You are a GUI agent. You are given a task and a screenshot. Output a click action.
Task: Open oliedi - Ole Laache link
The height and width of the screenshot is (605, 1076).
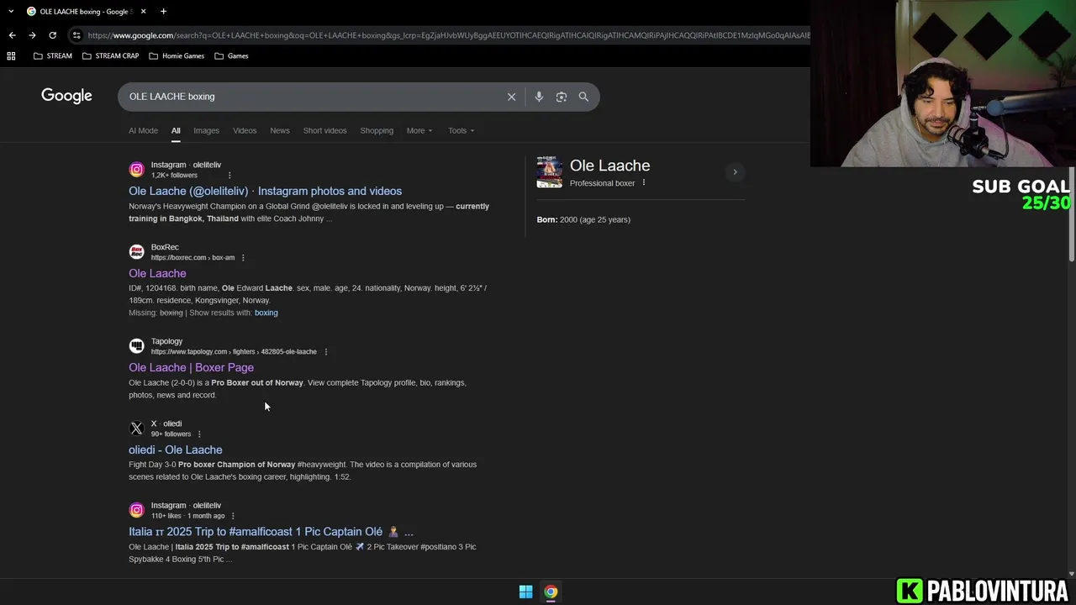(x=175, y=450)
